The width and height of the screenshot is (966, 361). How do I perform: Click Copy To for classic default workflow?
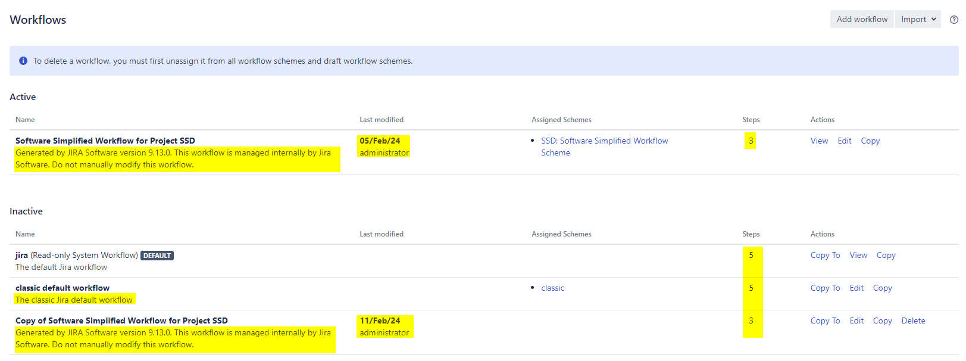click(x=825, y=288)
